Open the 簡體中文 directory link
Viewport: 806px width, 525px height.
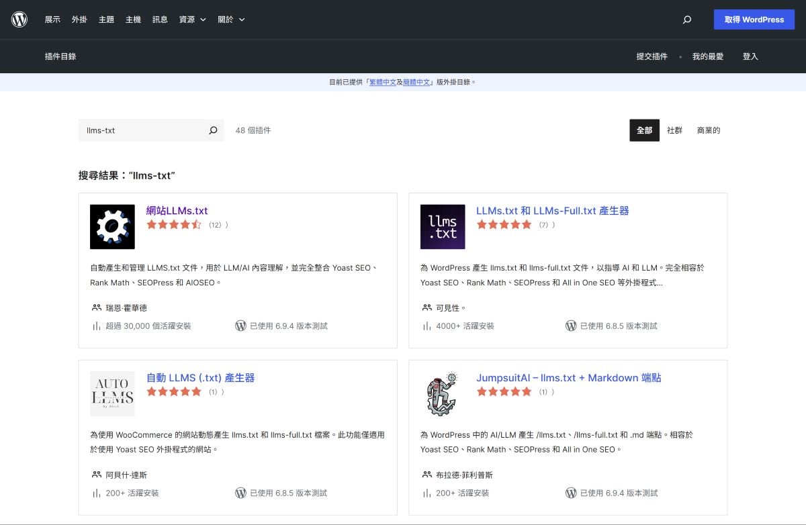point(416,82)
